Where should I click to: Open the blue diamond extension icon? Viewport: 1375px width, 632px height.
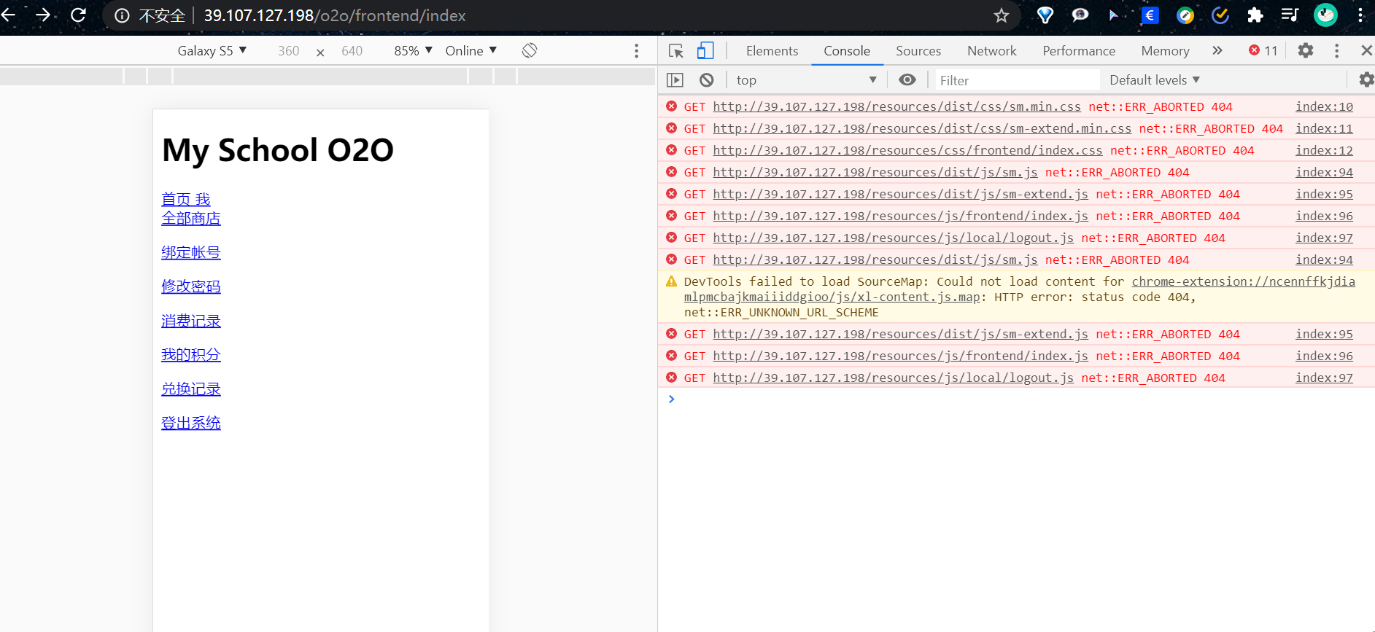[1045, 15]
